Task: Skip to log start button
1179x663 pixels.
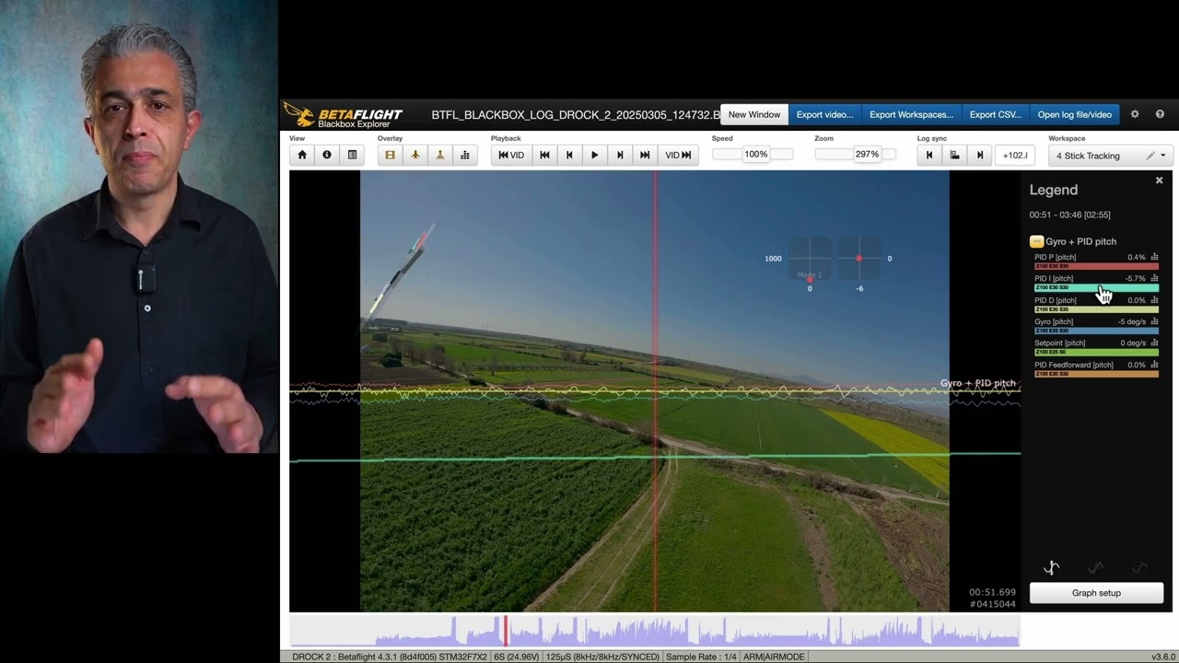Action: [x=544, y=155]
